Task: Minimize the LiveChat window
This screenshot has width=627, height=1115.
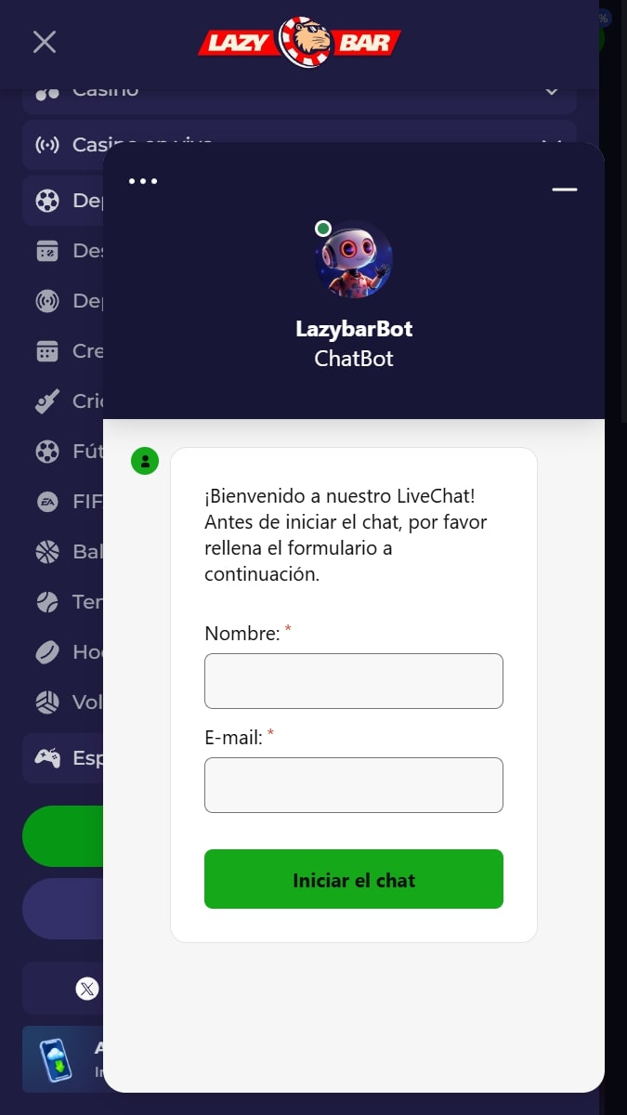Action: (565, 190)
